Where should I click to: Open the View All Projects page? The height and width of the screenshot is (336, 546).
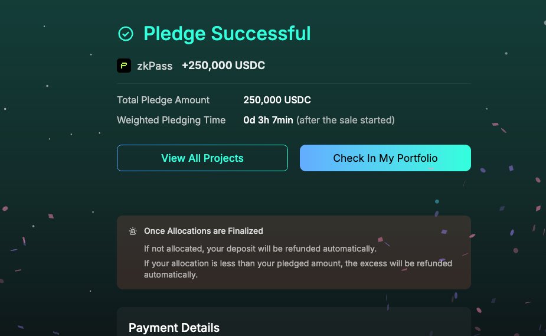(x=202, y=158)
